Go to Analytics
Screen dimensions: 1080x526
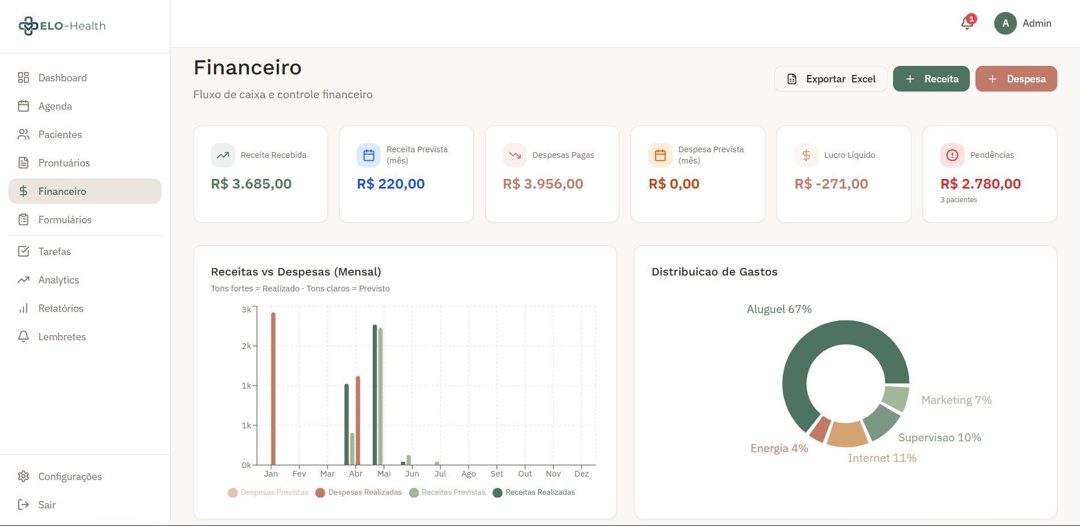[x=85, y=280]
